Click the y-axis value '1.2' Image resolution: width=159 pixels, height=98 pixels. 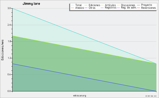tap(9, 58)
